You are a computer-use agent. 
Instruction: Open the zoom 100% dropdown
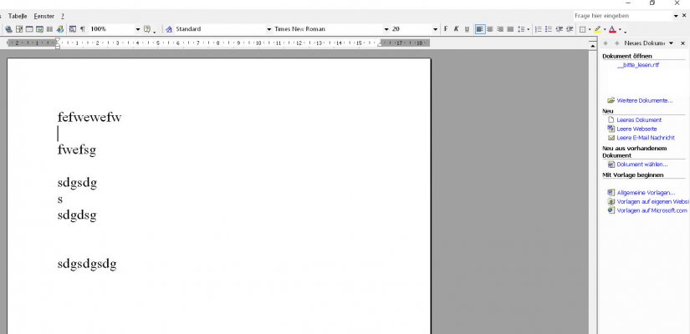point(138,29)
